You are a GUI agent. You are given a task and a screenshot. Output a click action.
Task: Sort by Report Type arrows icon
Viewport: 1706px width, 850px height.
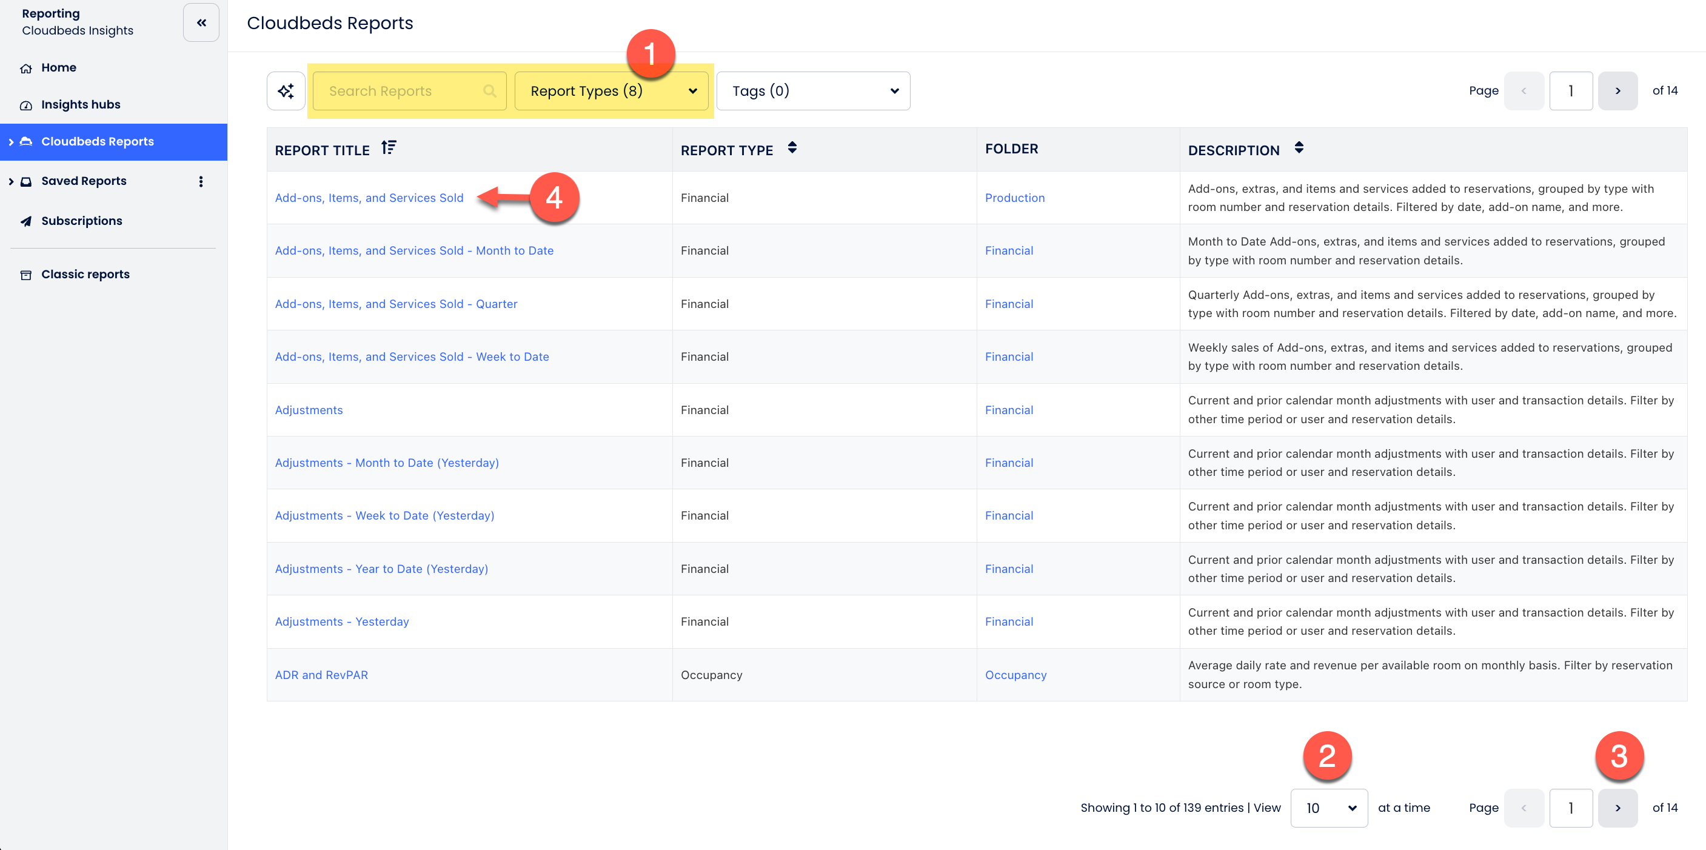792,148
